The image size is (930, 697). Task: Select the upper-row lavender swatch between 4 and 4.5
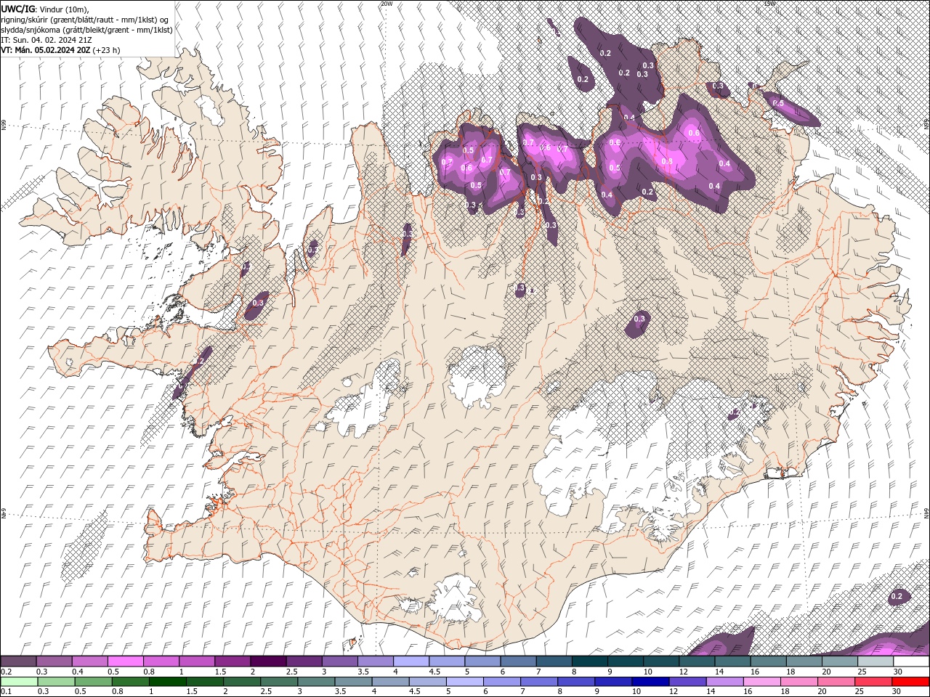[x=411, y=661]
